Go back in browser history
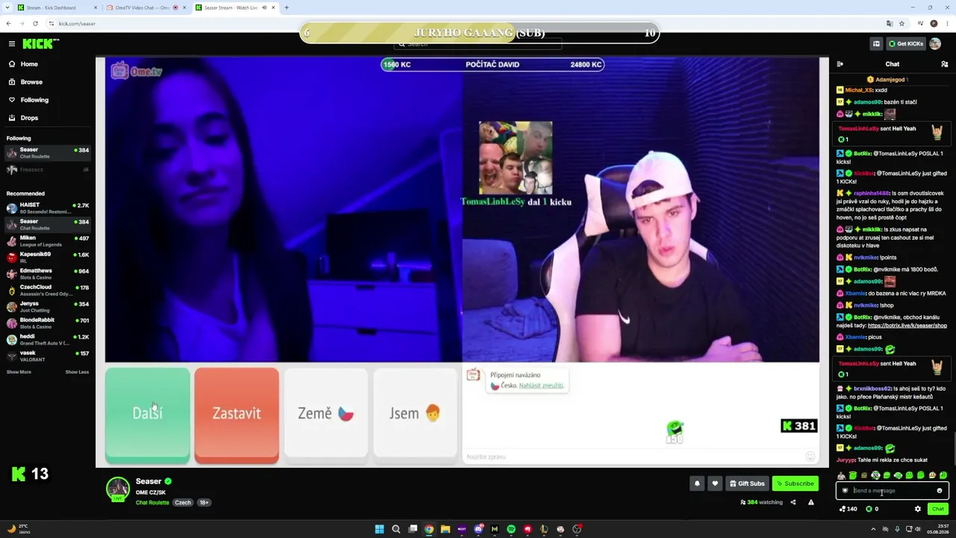This screenshot has width=956, height=538. 8,24
